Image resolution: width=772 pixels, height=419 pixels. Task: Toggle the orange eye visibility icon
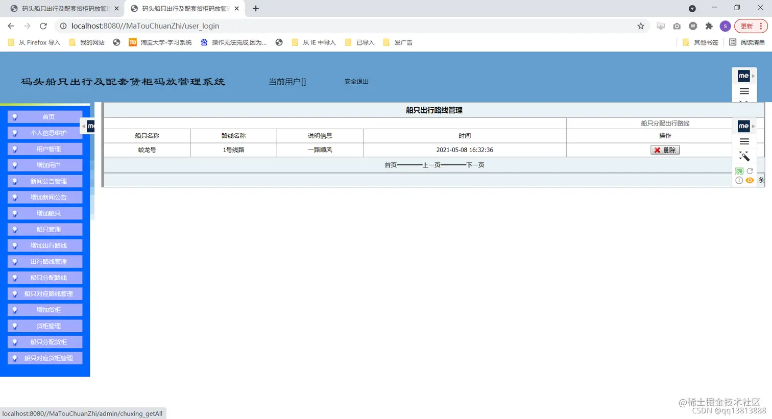750,180
